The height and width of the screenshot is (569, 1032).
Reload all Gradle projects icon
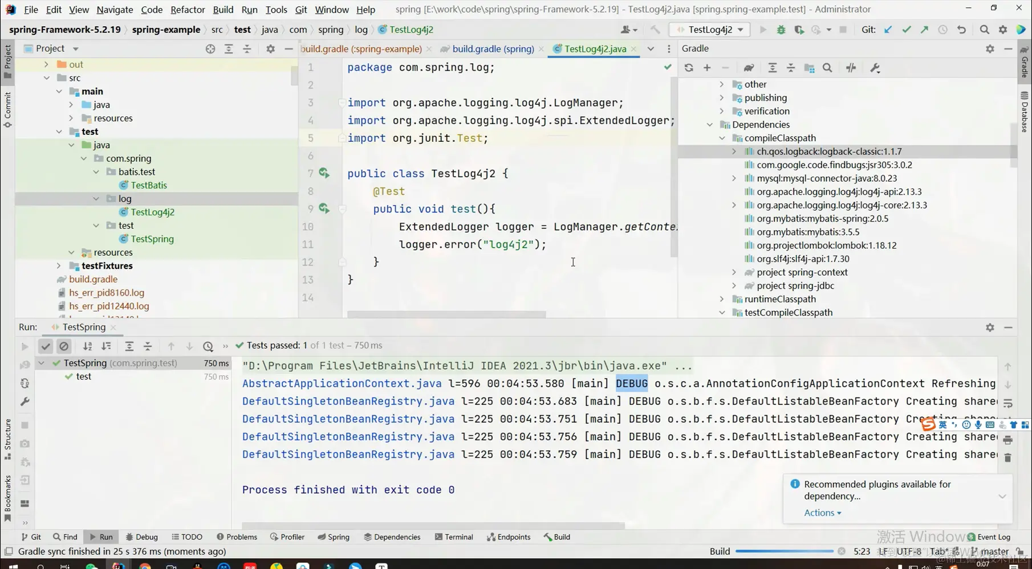tap(689, 68)
